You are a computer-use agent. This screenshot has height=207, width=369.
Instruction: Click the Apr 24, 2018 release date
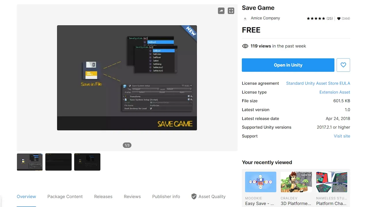[338, 118]
